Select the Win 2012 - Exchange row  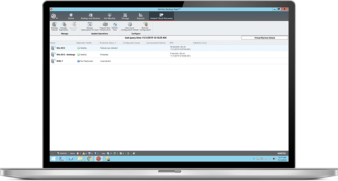point(169,55)
